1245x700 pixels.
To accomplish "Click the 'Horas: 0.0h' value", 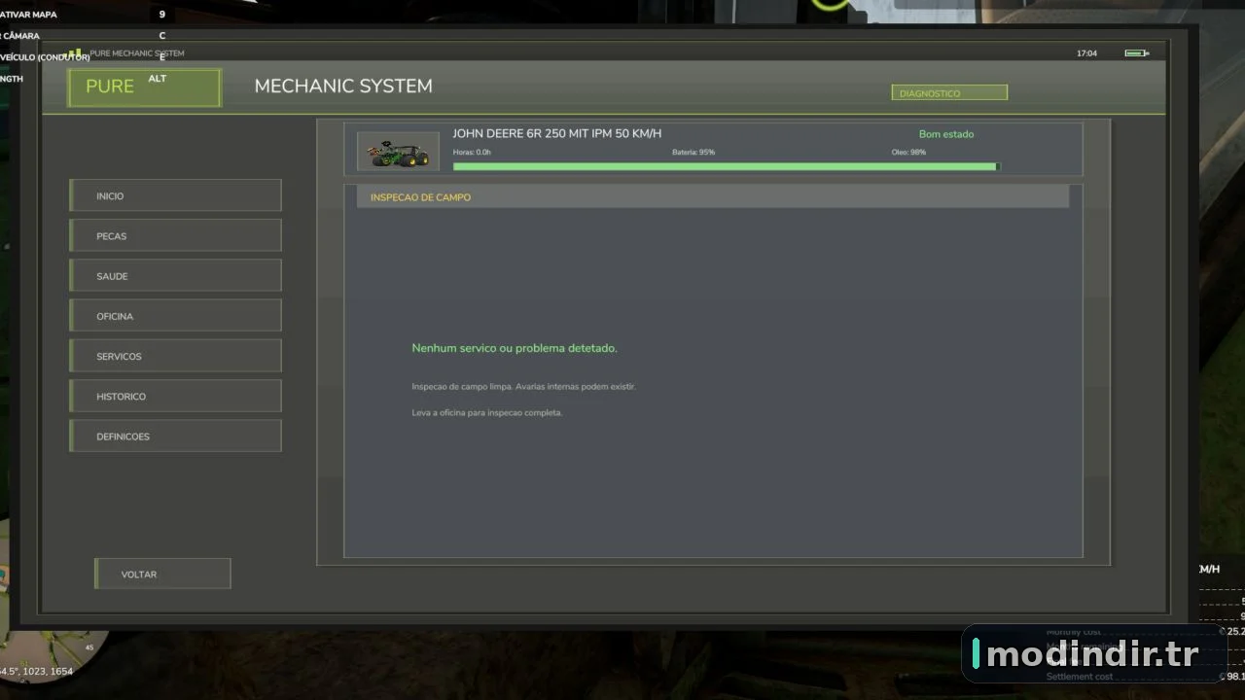I will pyautogui.click(x=472, y=153).
